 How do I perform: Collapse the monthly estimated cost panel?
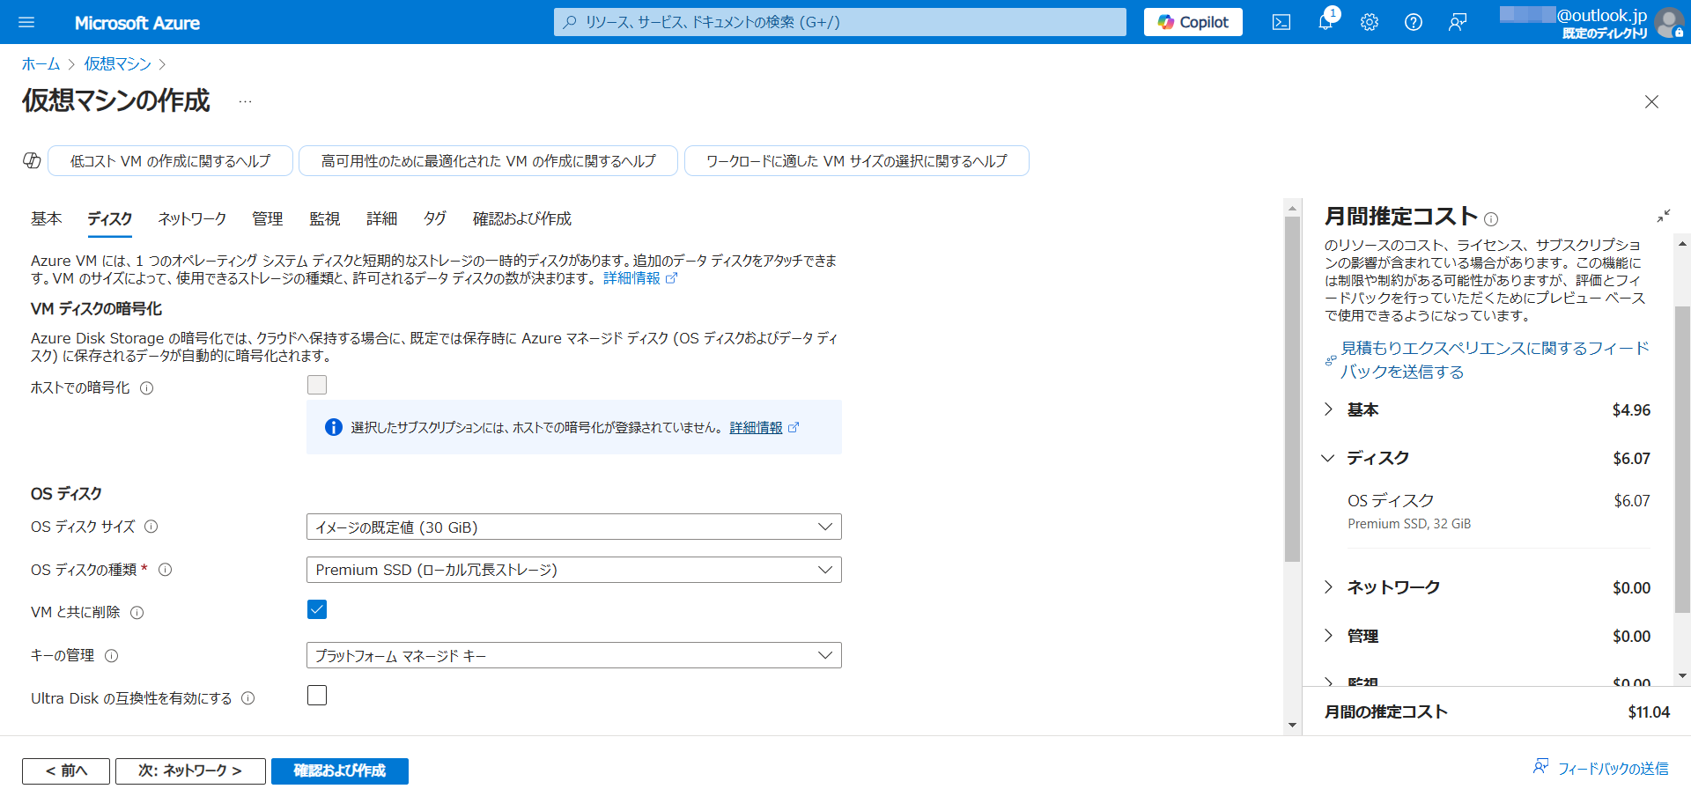pyautogui.click(x=1663, y=216)
